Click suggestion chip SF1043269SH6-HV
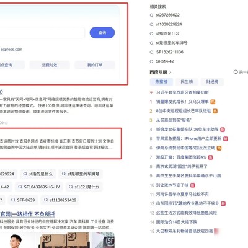 tap(39, 187)
